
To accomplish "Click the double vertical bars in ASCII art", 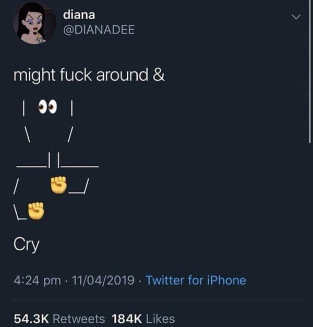I will (54, 160).
